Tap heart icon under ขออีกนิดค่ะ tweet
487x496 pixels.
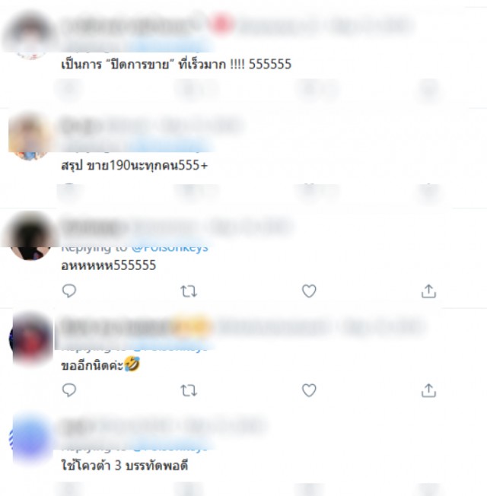pos(309,390)
